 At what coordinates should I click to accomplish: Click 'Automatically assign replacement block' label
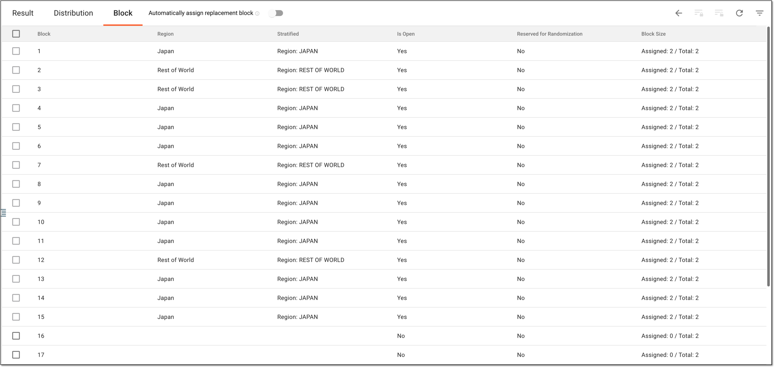(x=201, y=13)
